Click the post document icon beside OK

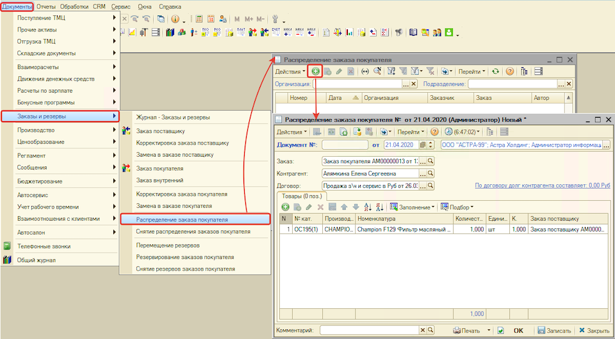point(500,331)
